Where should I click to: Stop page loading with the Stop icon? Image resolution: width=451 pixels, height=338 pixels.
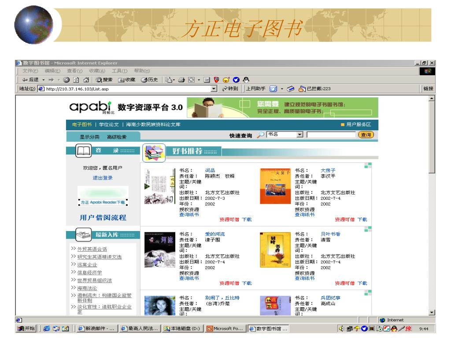pyautogui.click(x=66, y=80)
